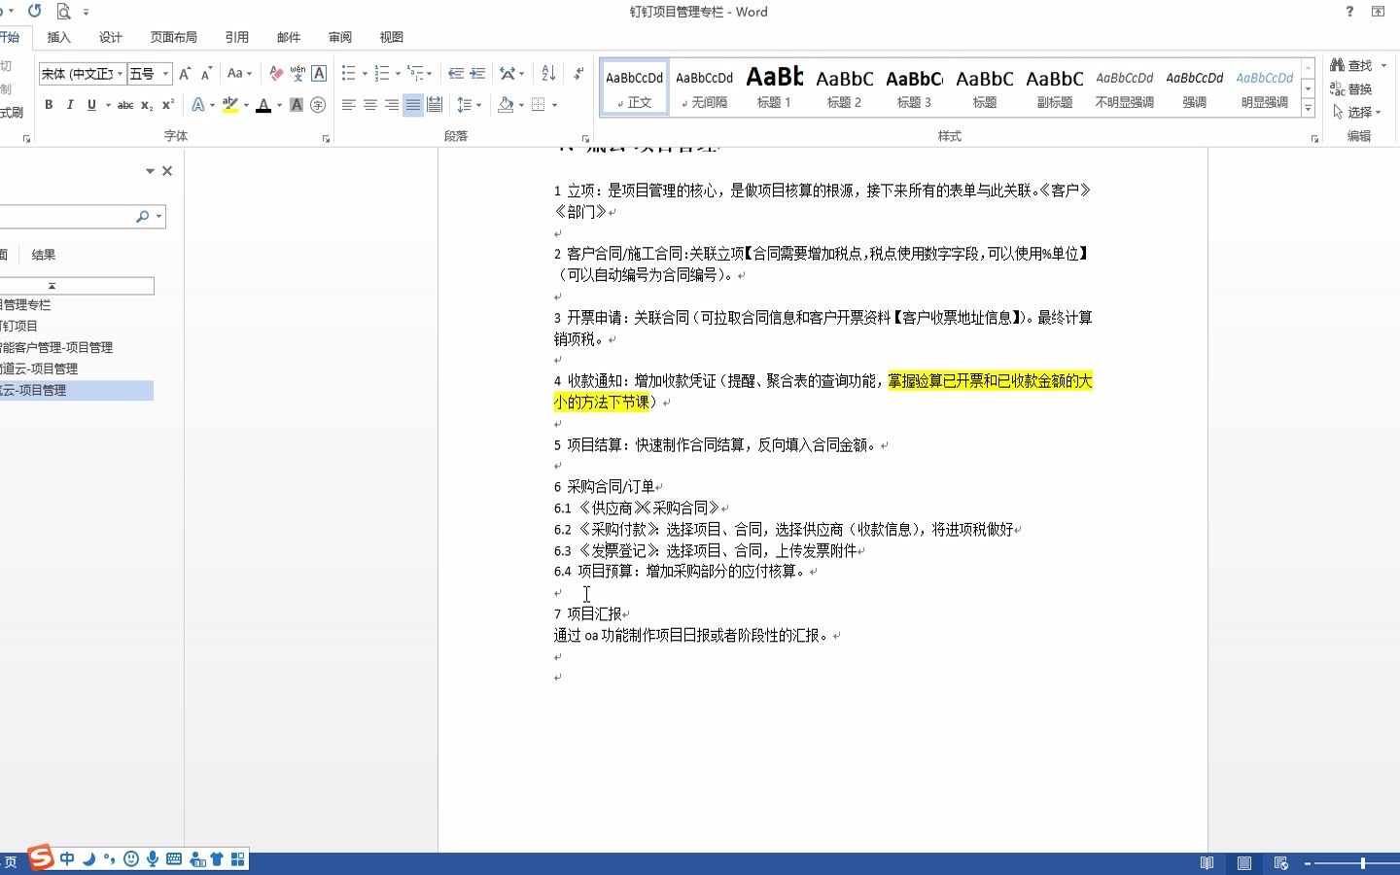The height and width of the screenshot is (875, 1400).
Task: Clear all formatting with eraser icon
Action: click(276, 74)
